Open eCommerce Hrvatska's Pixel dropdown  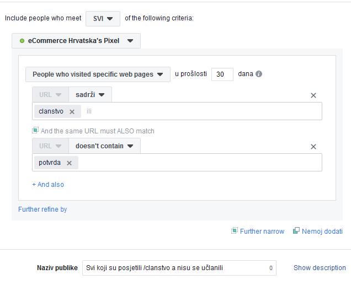[x=76, y=41]
